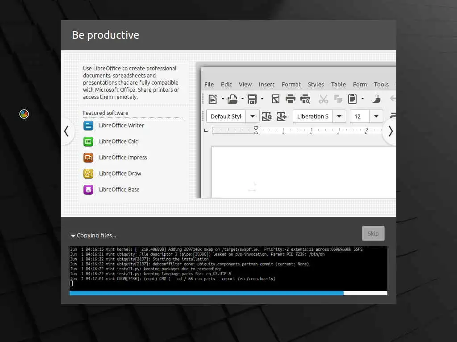Advance to the next slide with the right arrow

click(390, 131)
